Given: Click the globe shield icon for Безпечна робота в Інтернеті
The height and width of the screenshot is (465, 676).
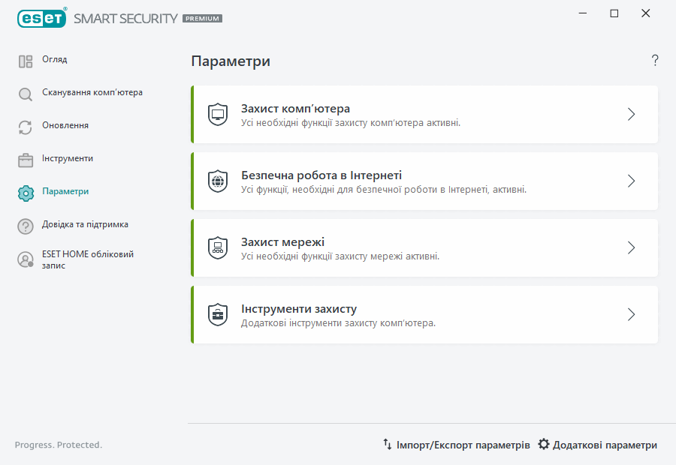Looking at the screenshot, I should (218, 181).
